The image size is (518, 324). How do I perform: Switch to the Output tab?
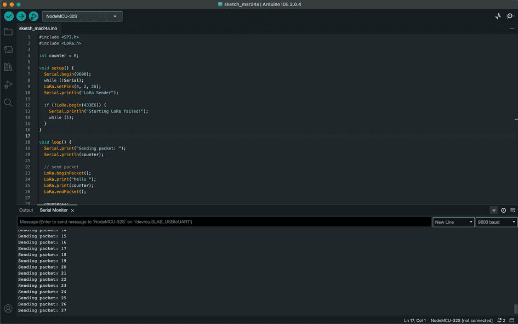[x=26, y=211]
